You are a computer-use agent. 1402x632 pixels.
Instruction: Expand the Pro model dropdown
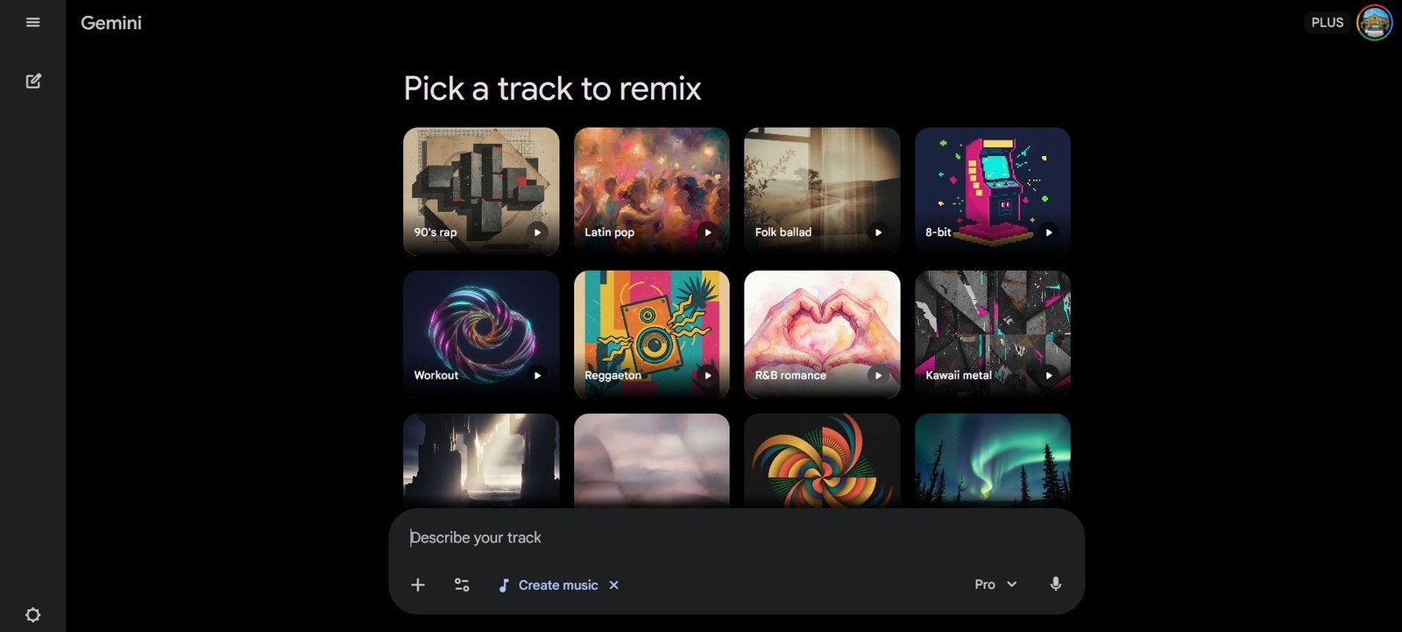[995, 585]
